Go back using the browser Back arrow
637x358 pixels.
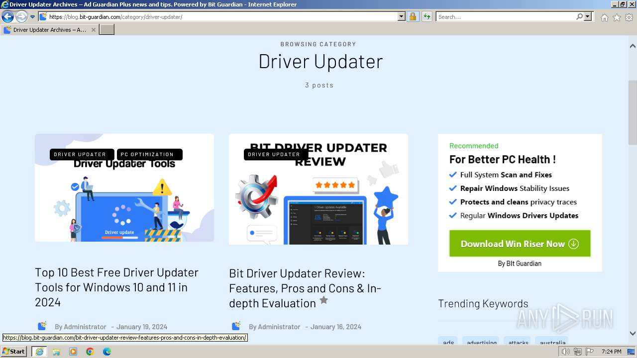[x=7, y=17]
